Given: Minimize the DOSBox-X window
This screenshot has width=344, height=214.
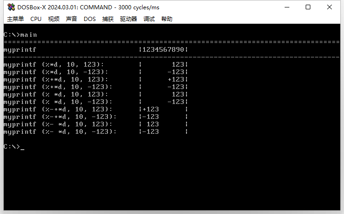Looking at the screenshot, I should (287, 7).
